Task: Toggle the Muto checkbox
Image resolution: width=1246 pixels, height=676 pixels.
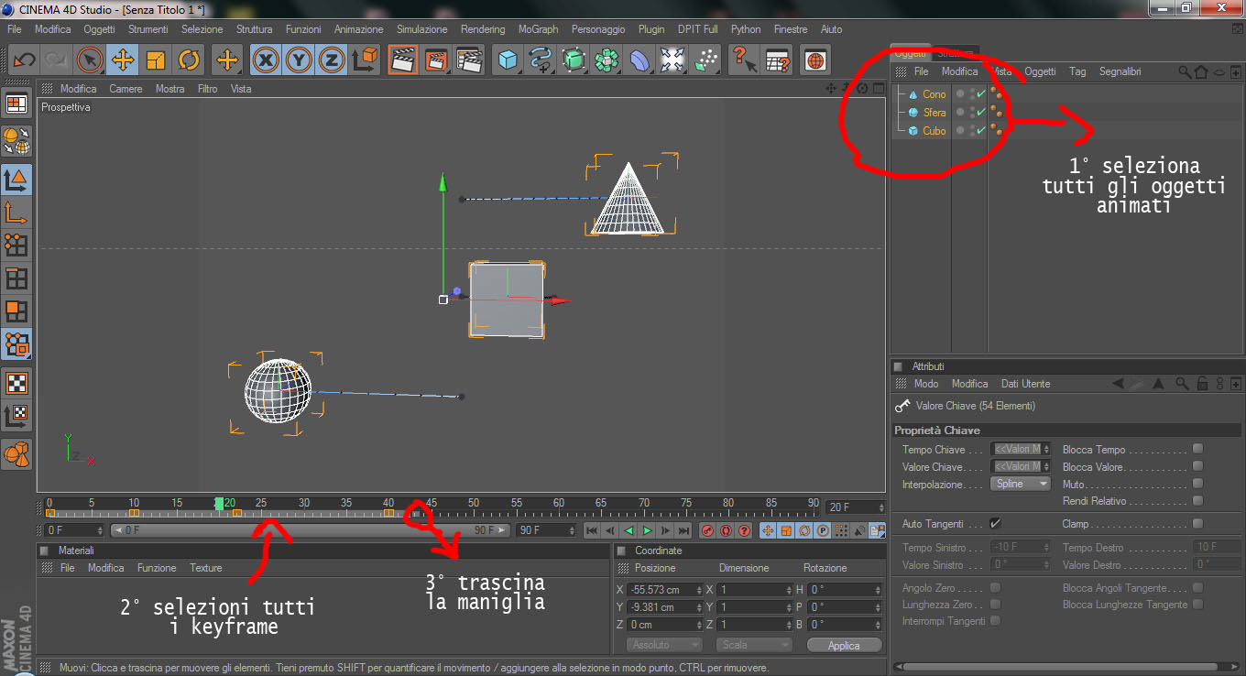Action: pos(1197,484)
